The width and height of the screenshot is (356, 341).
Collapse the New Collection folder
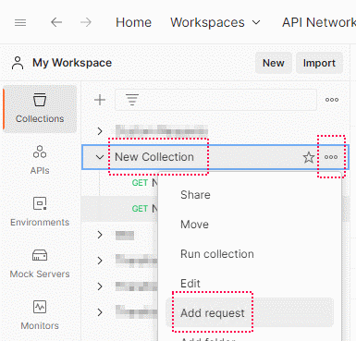tap(100, 157)
